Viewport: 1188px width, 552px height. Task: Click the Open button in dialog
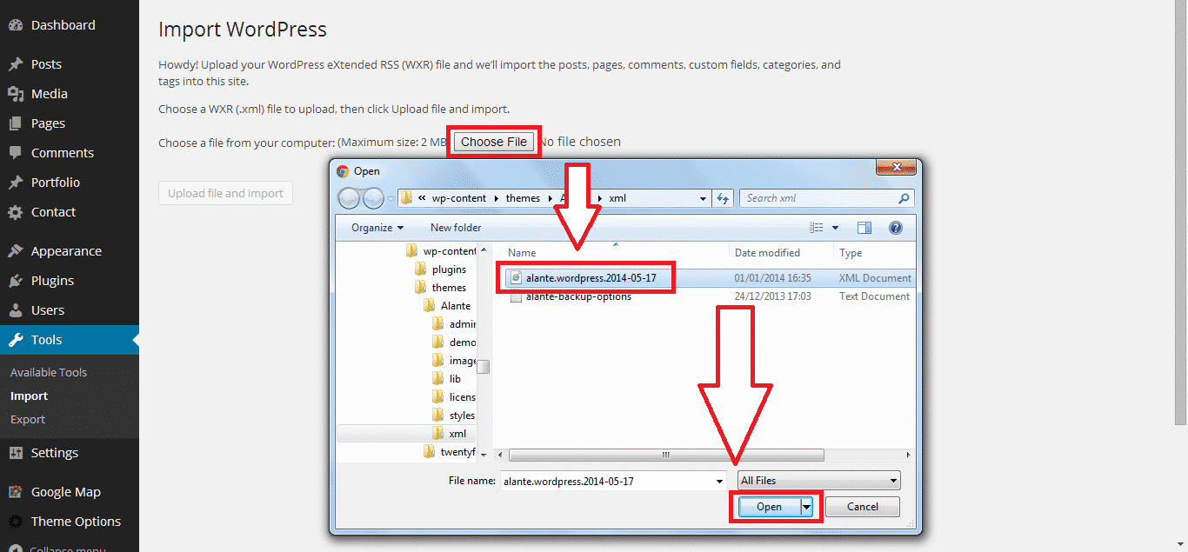click(x=769, y=507)
